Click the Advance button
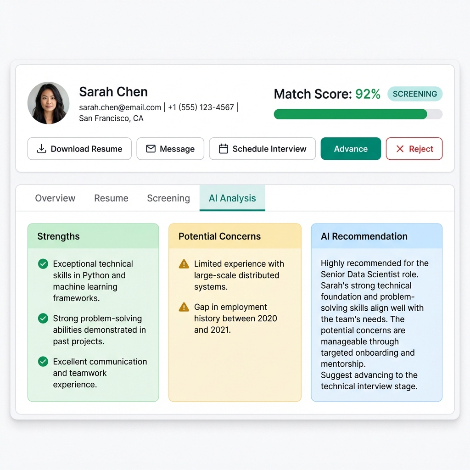This screenshot has width=470, height=470. (x=351, y=149)
